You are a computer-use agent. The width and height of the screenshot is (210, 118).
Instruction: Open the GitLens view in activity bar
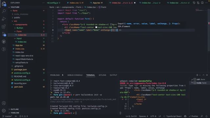point(4,49)
